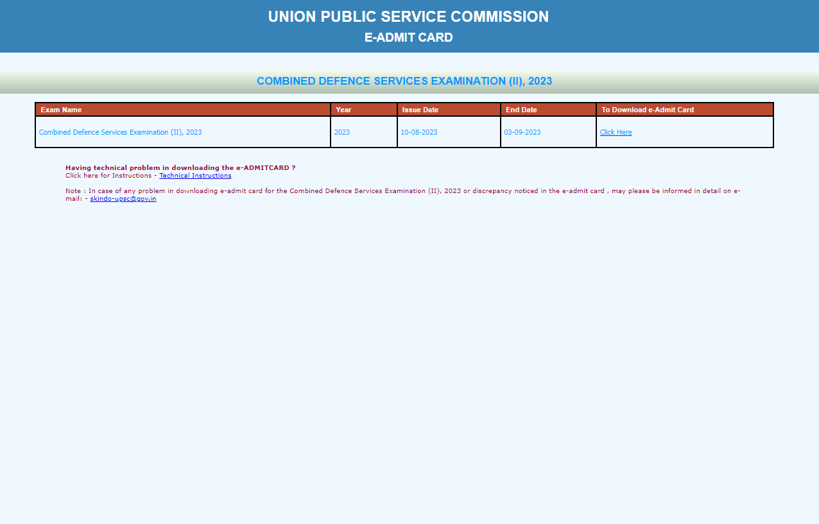
Task: Click the Note paragraph about download problems
Action: click(x=403, y=194)
